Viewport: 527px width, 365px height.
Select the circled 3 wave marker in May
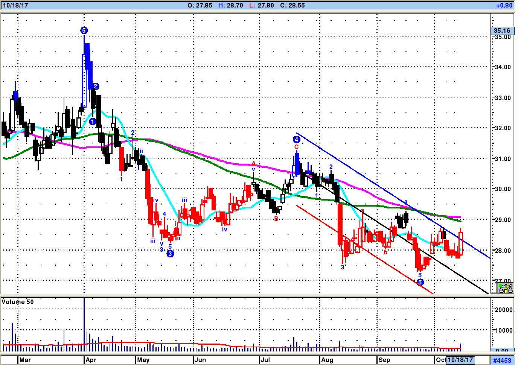pyautogui.click(x=170, y=254)
